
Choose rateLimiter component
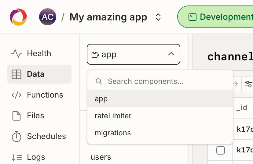click(160, 116)
